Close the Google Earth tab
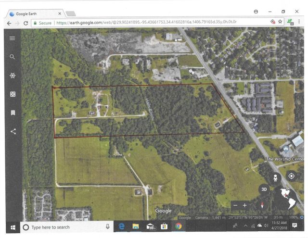Screen dimensions: 308x238 point(60,13)
